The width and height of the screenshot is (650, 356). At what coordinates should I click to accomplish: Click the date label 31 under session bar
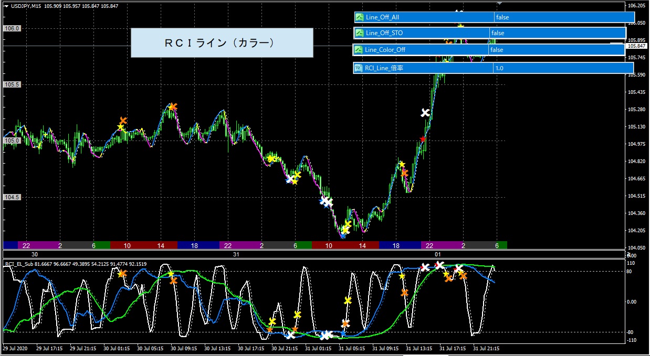[236, 254]
